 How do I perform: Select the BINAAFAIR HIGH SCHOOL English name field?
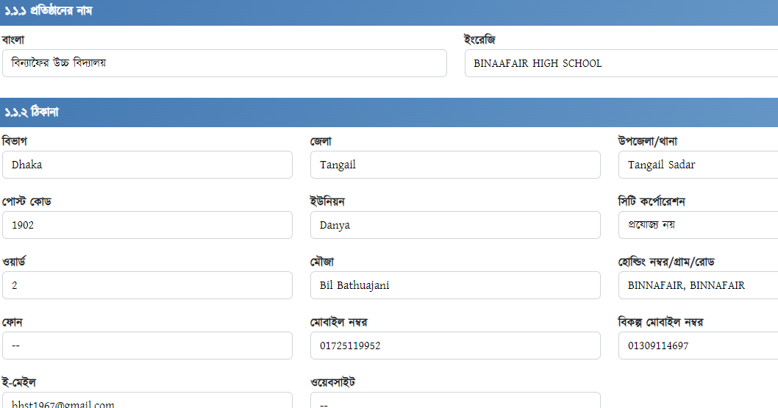[621, 63]
